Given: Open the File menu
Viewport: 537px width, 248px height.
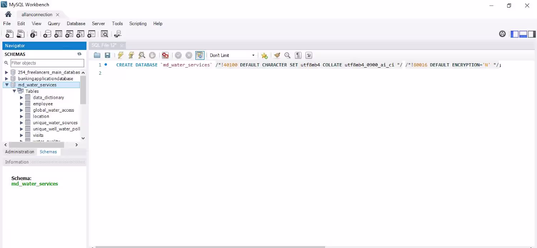Looking at the screenshot, I should (7, 24).
